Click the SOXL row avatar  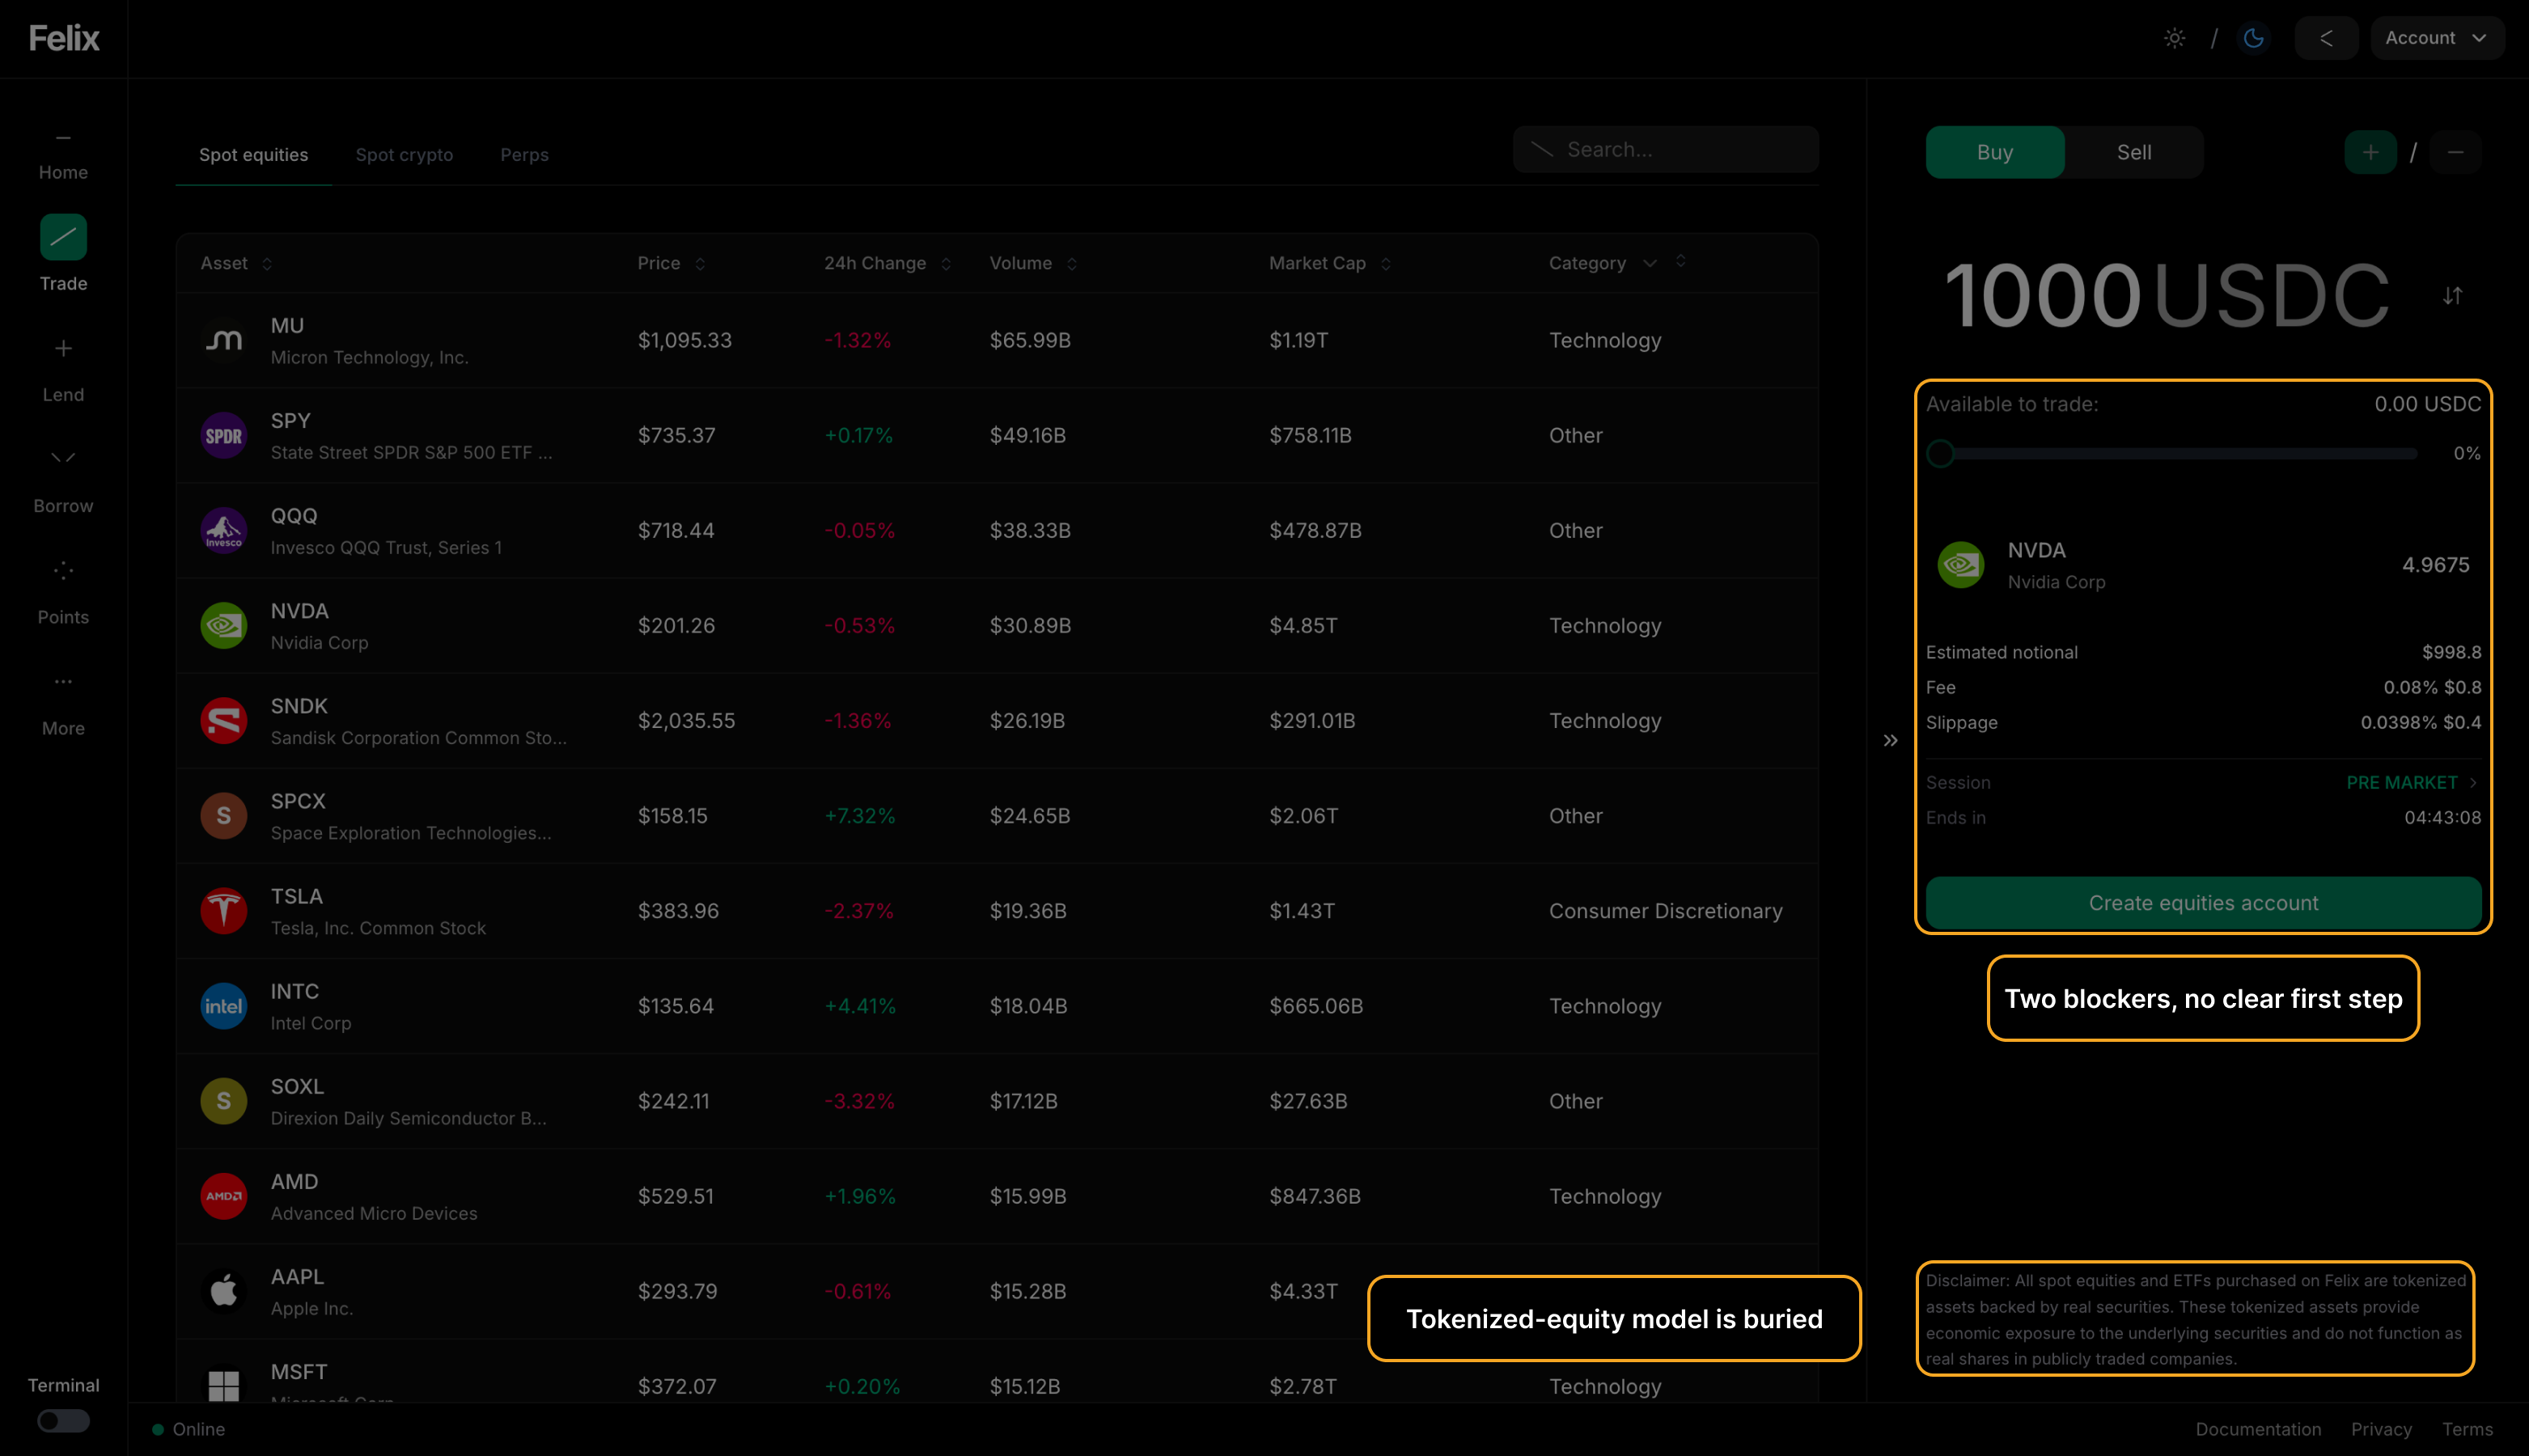tap(224, 1100)
